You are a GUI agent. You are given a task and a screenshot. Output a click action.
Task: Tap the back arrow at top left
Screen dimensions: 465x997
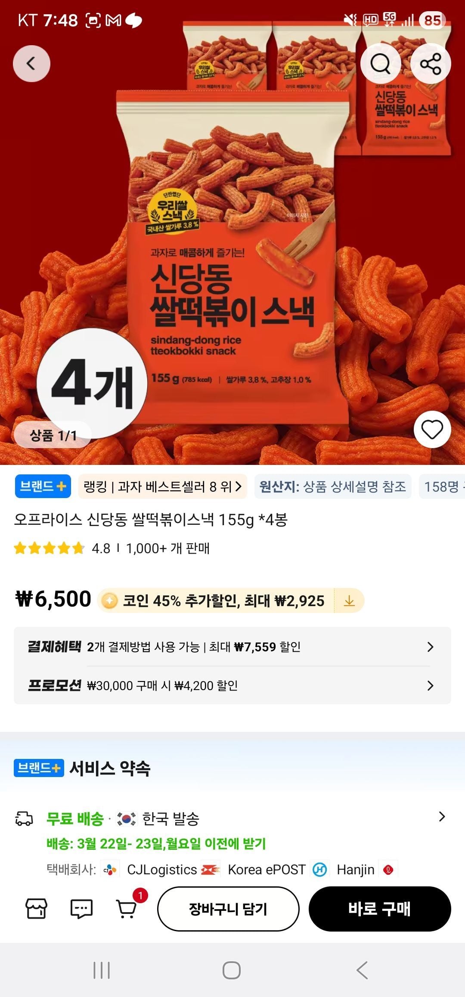(31, 64)
